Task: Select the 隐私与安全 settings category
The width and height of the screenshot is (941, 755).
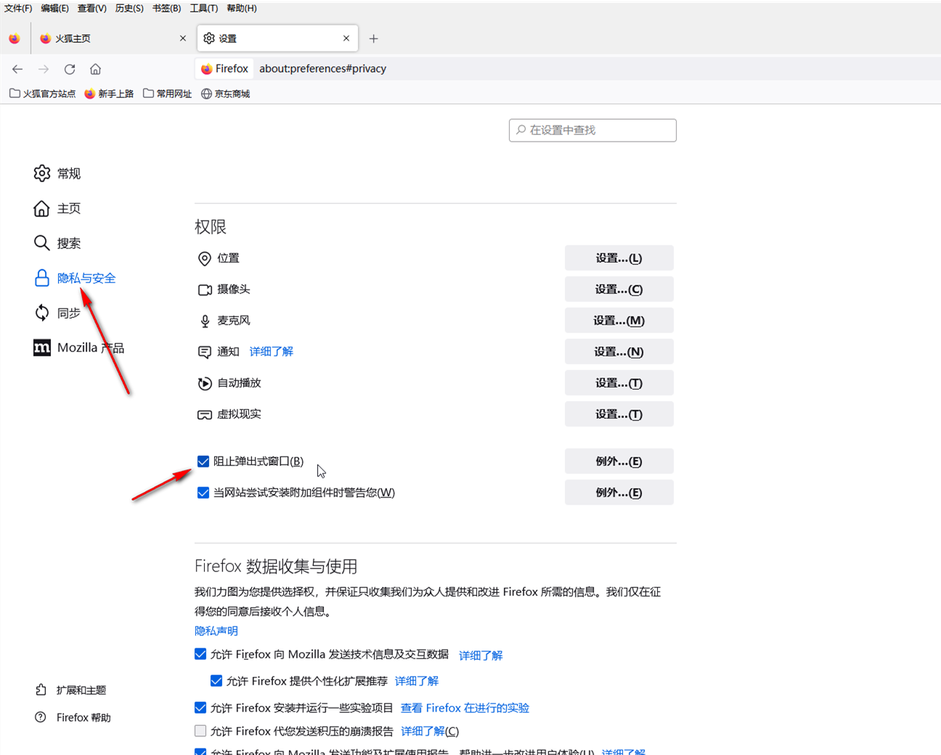Action: click(x=75, y=278)
